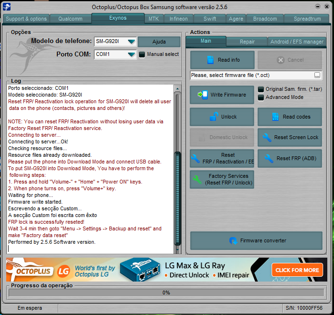Open the Agere tab
The image size is (334, 315).
click(x=236, y=19)
